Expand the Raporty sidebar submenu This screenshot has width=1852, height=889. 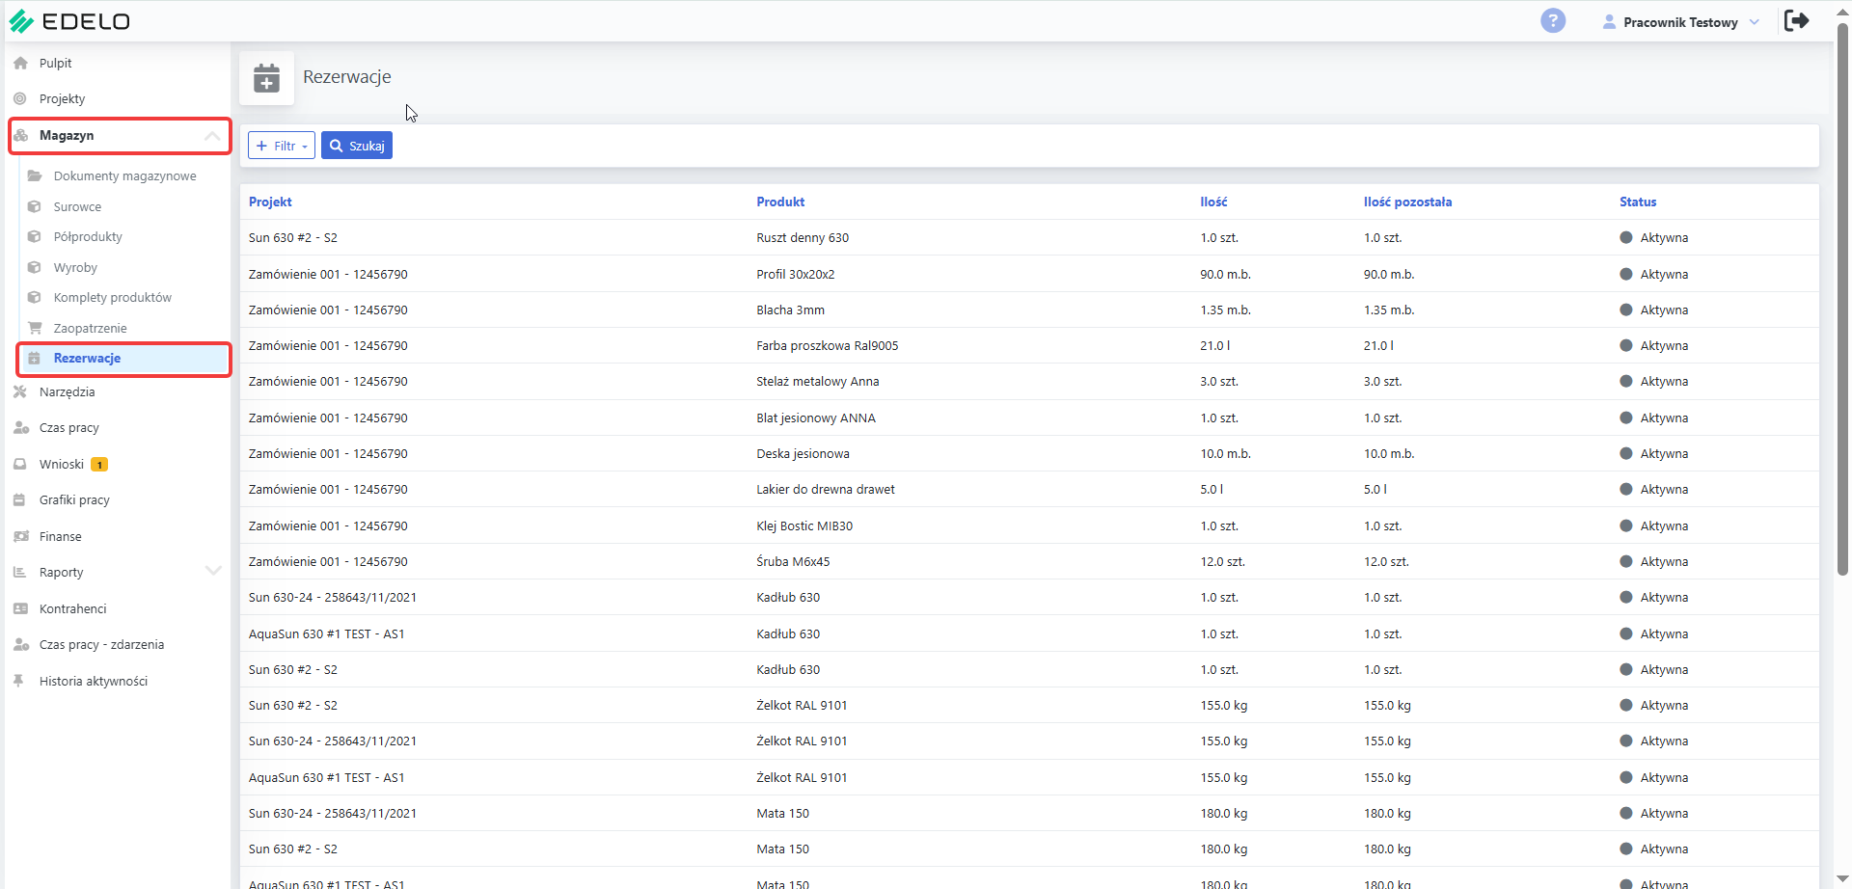pos(213,571)
